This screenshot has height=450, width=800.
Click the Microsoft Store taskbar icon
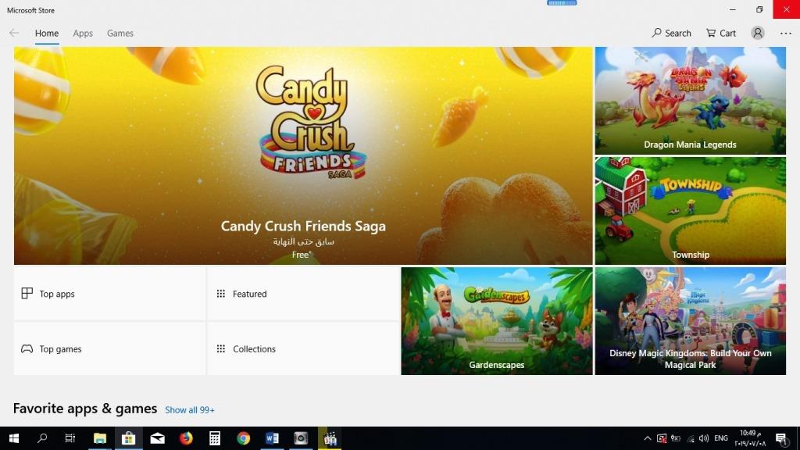pyautogui.click(x=129, y=438)
